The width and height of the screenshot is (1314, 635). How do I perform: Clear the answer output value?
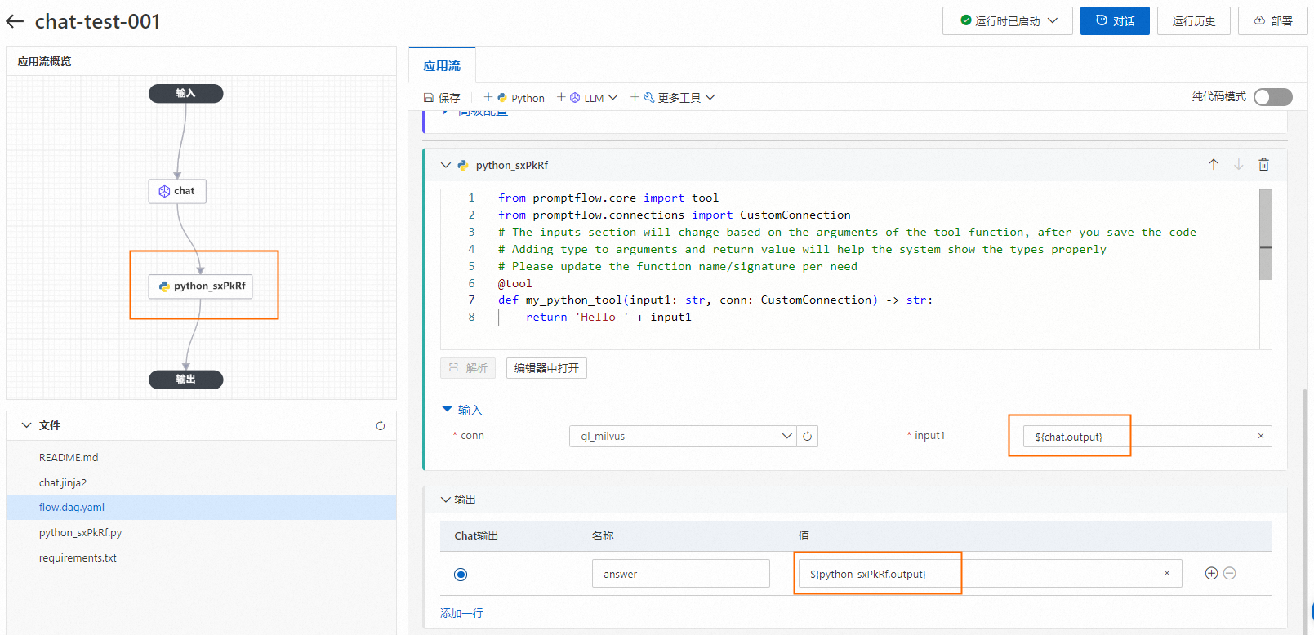tap(1167, 573)
